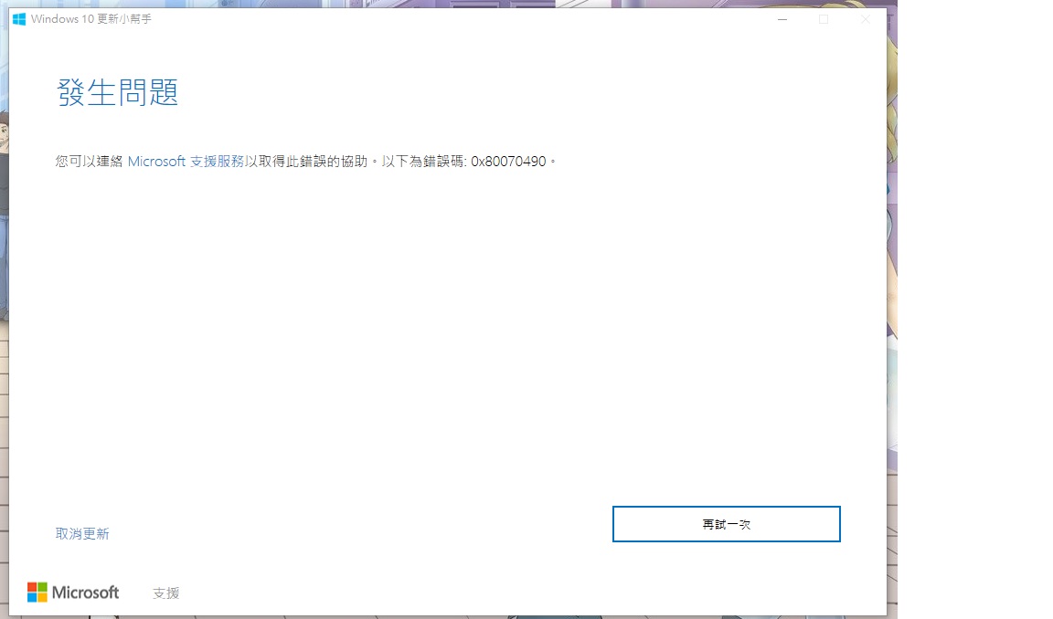Click the text 您可以連絡 in the message
The height and width of the screenshot is (619, 1053).
pyautogui.click(x=90, y=162)
